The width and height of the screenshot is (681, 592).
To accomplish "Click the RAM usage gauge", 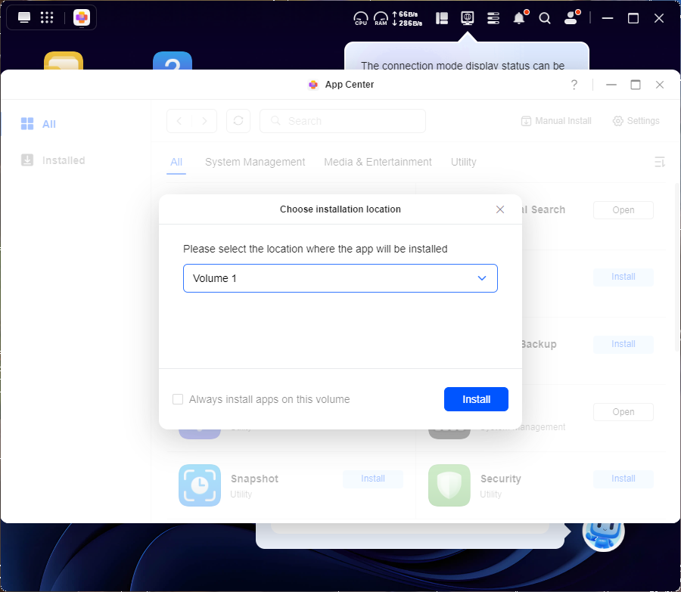I will pyautogui.click(x=381, y=18).
